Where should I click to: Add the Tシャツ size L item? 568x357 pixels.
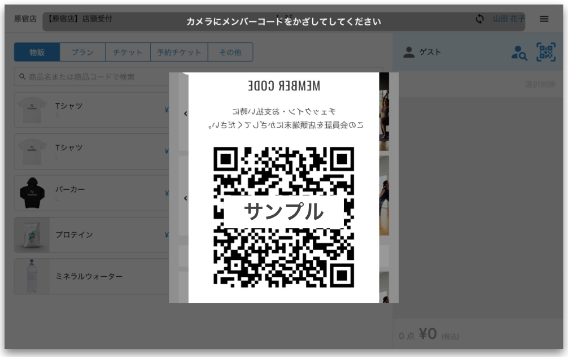click(x=90, y=151)
